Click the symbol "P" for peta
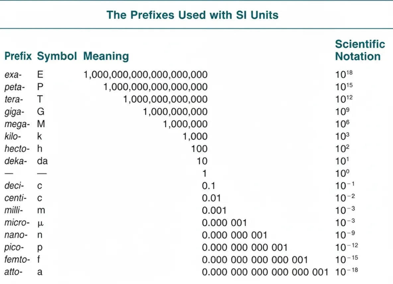This screenshot has width=393, height=284. [x=40, y=87]
